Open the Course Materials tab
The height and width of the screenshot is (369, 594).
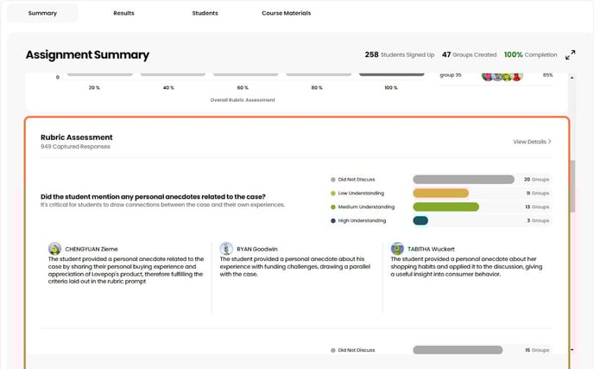(x=286, y=13)
